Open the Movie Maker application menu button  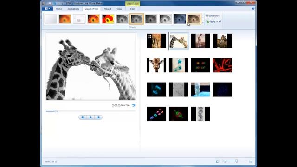pyautogui.click(x=47, y=9)
